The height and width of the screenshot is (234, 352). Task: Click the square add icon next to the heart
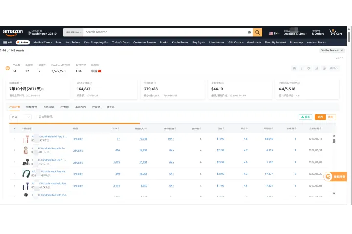pos(316,68)
